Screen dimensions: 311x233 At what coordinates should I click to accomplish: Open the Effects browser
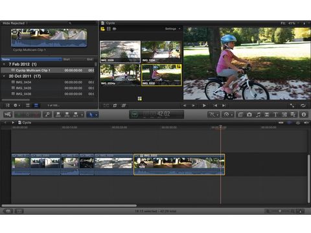pos(240,115)
